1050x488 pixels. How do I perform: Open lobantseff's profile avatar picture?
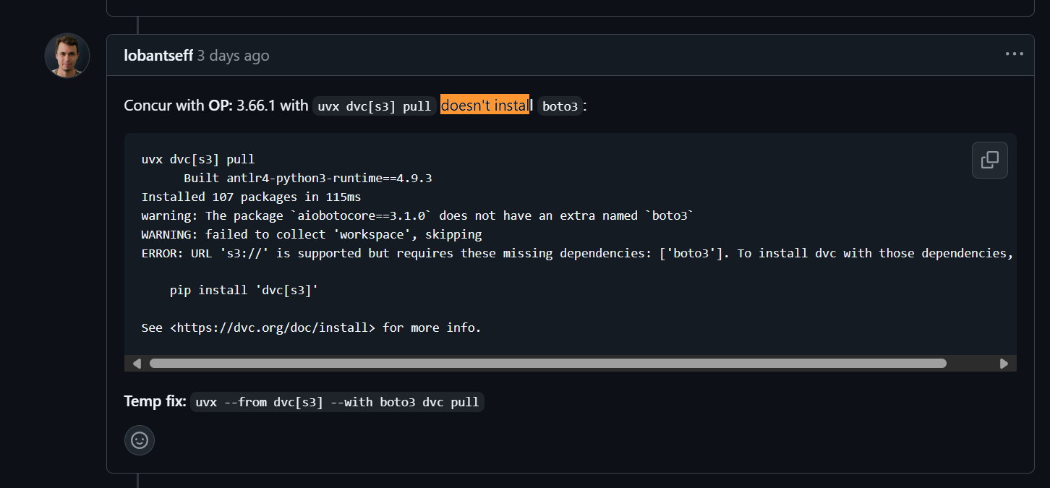[67, 56]
